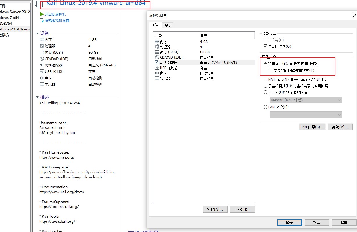Select the 内存 row in the settings list
This screenshot has height=232, width=357.
click(204, 42)
